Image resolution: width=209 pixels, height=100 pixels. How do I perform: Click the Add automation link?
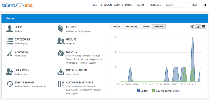tap(39, 86)
